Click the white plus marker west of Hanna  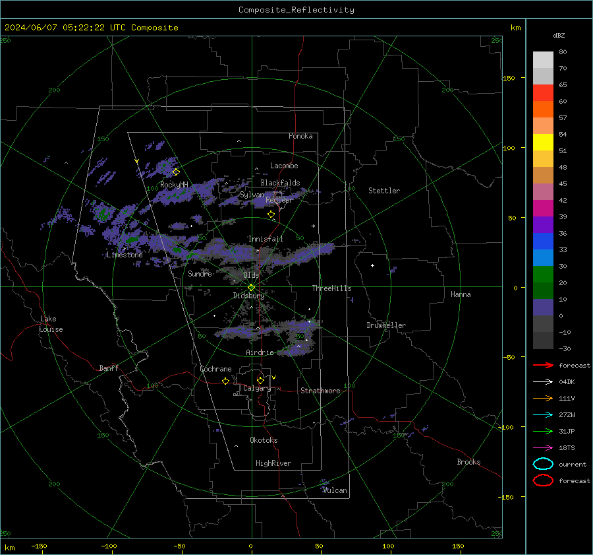pos(372,265)
